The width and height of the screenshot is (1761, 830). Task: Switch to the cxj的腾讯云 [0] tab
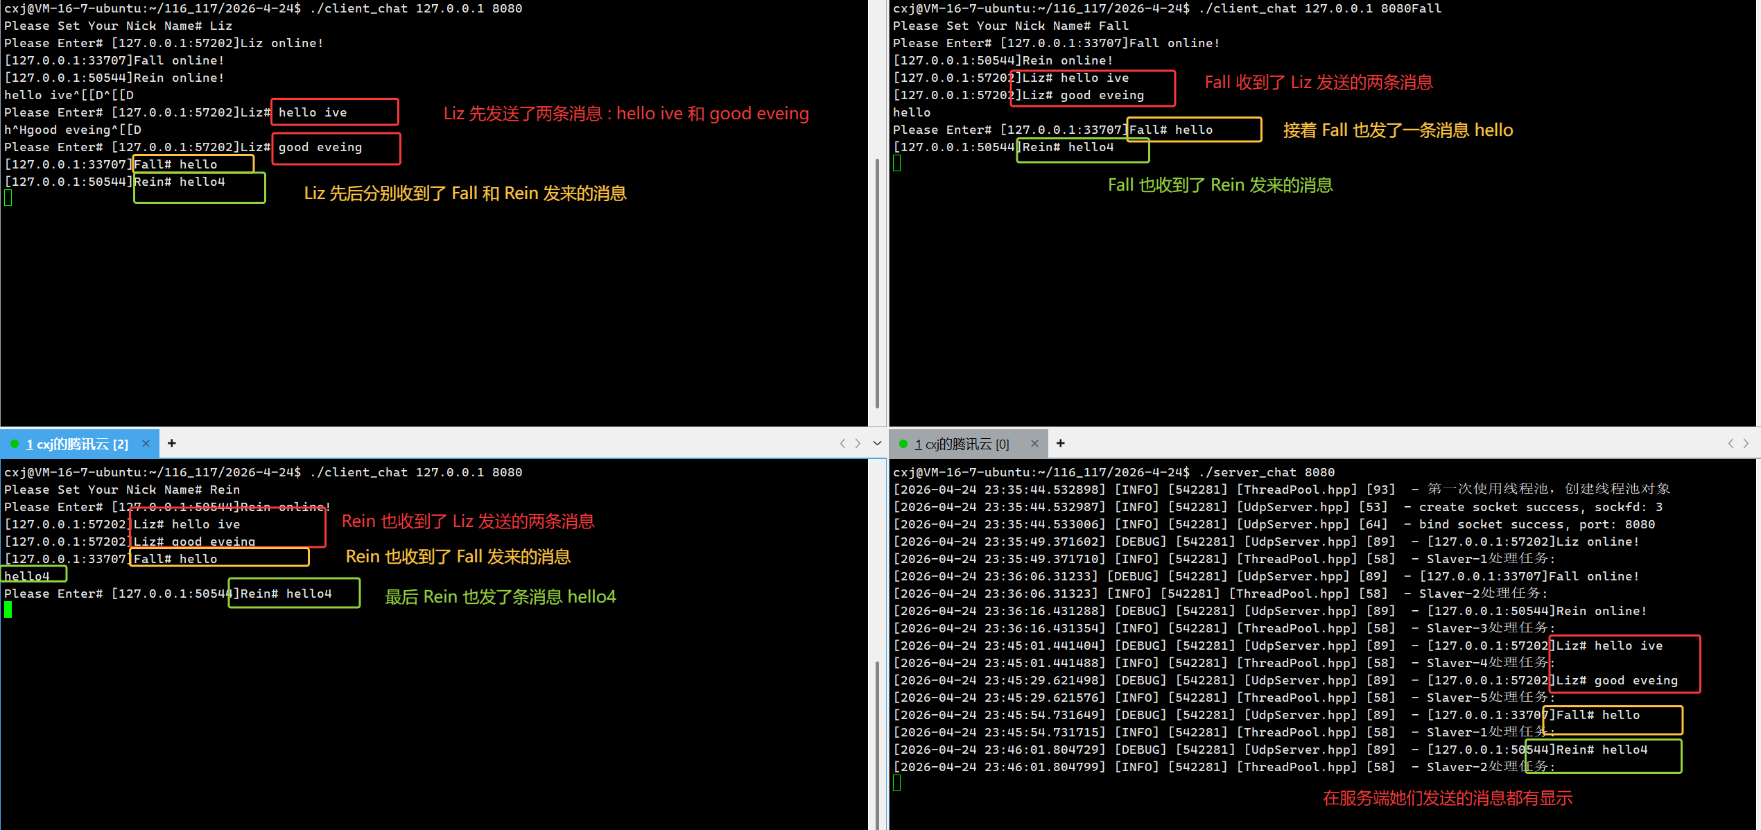point(962,444)
